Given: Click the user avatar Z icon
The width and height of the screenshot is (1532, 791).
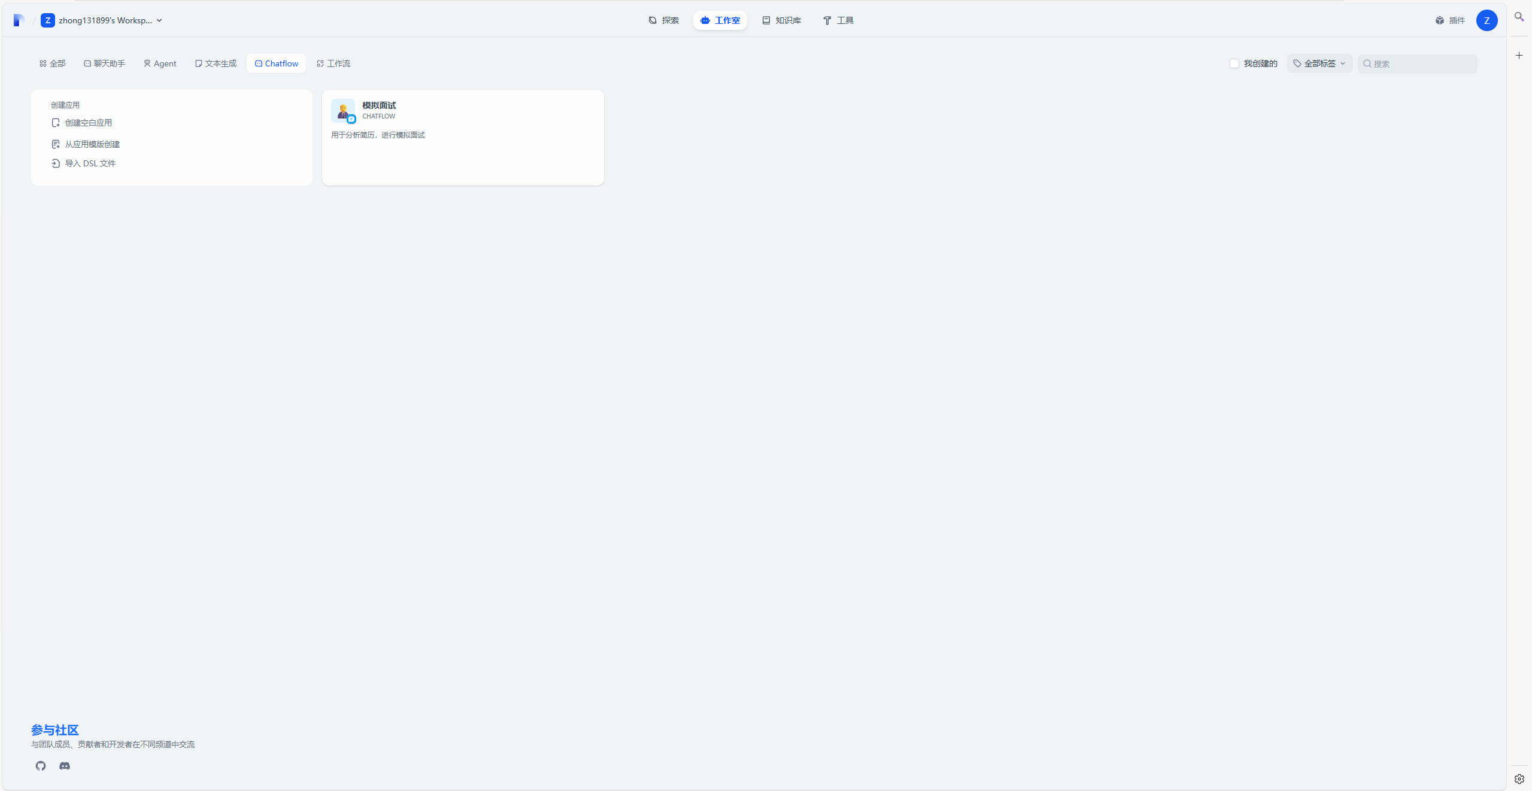Looking at the screenshot, I should coord(1487,20).
